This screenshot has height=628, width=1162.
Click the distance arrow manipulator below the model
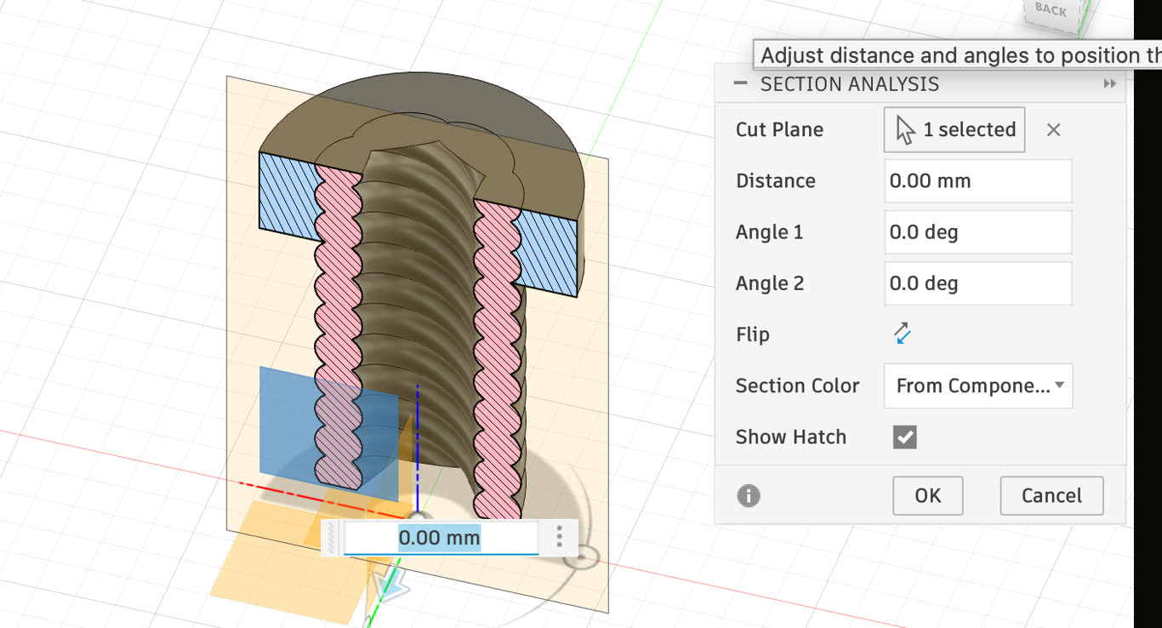pos(390,586)
